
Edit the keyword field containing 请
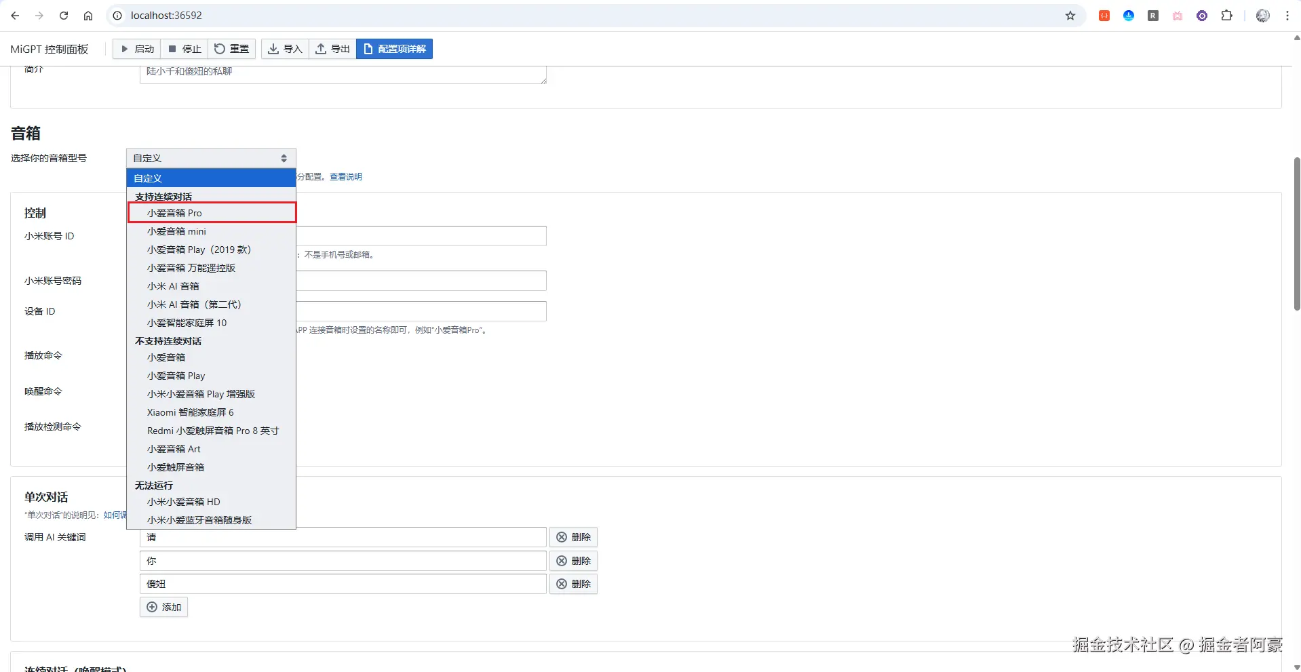tap(343, 537)
